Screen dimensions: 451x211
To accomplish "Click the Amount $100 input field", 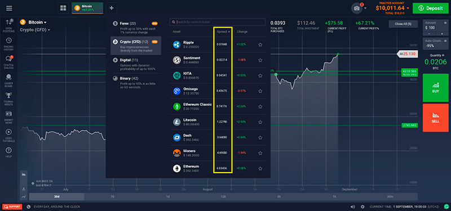I will [x=435, y=25].
